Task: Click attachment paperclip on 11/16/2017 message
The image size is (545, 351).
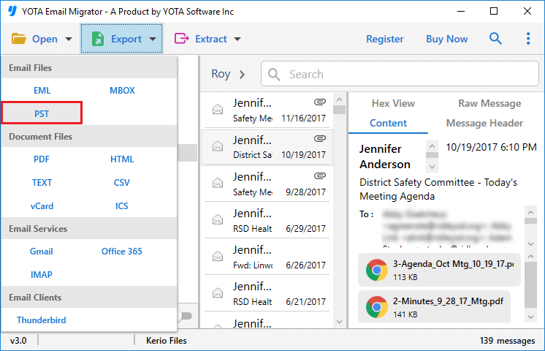Action: click(320, 102)
